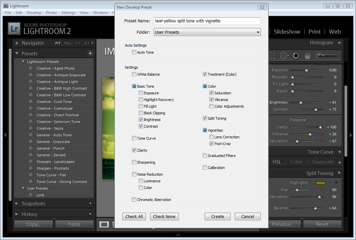Switch to the Slideshow module

pyautogui.click(x=287, y=32)
